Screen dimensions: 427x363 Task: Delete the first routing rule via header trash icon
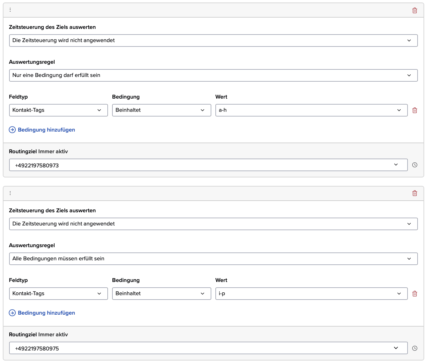414,10
